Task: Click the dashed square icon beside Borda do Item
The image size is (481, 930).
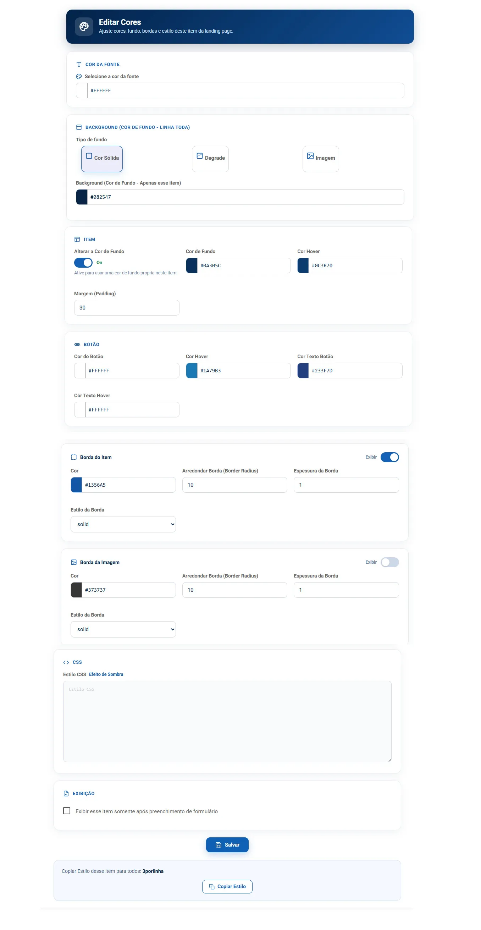Action: pyautogui.click(x=74, y=458)
